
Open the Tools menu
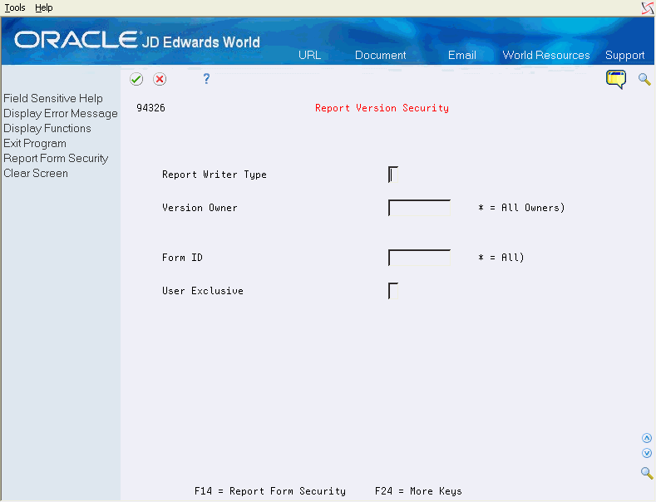point(15,7)
